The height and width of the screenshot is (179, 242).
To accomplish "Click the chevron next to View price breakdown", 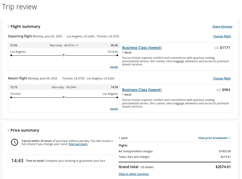I will tap(230, 138).
